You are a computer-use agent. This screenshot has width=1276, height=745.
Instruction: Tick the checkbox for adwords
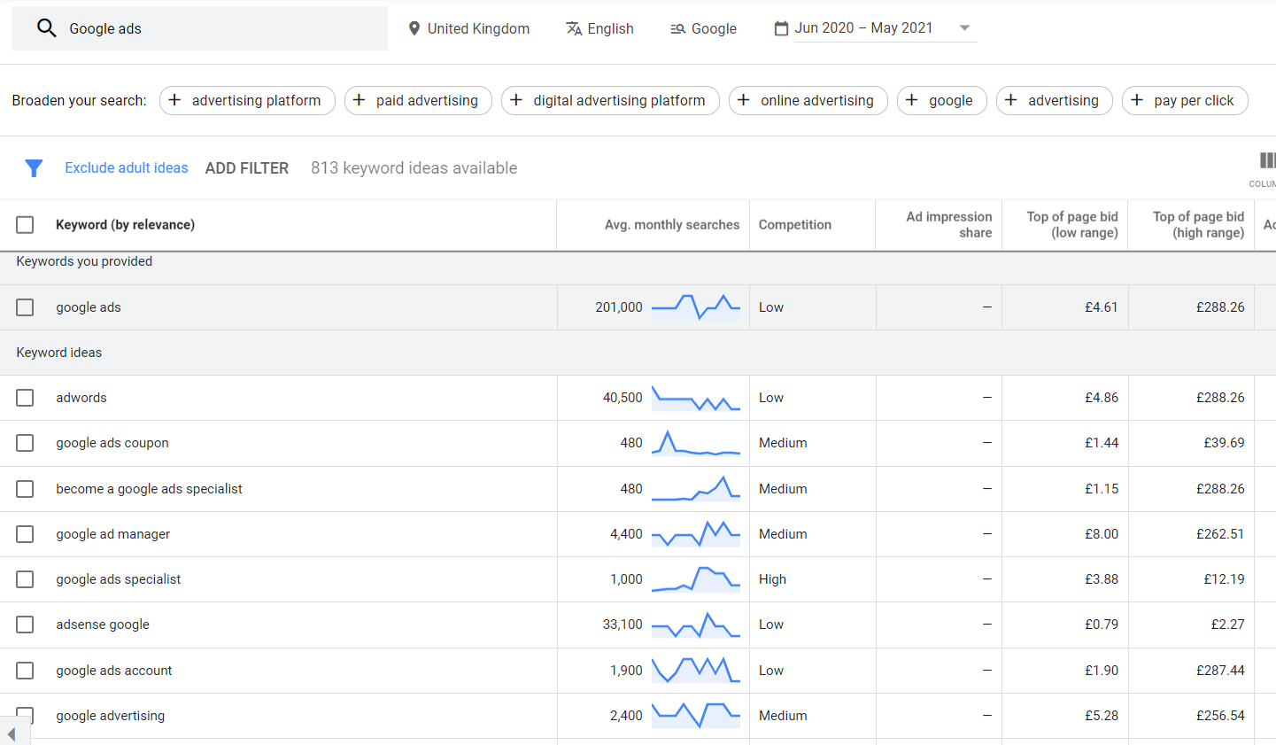[x=25, y=398]
